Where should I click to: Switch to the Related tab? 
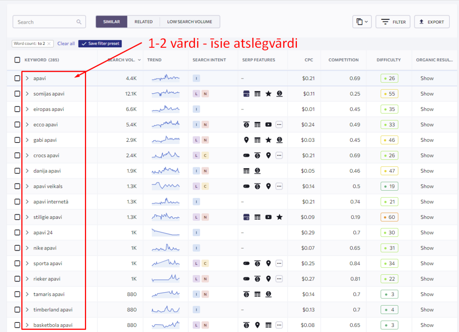[143, 22]
